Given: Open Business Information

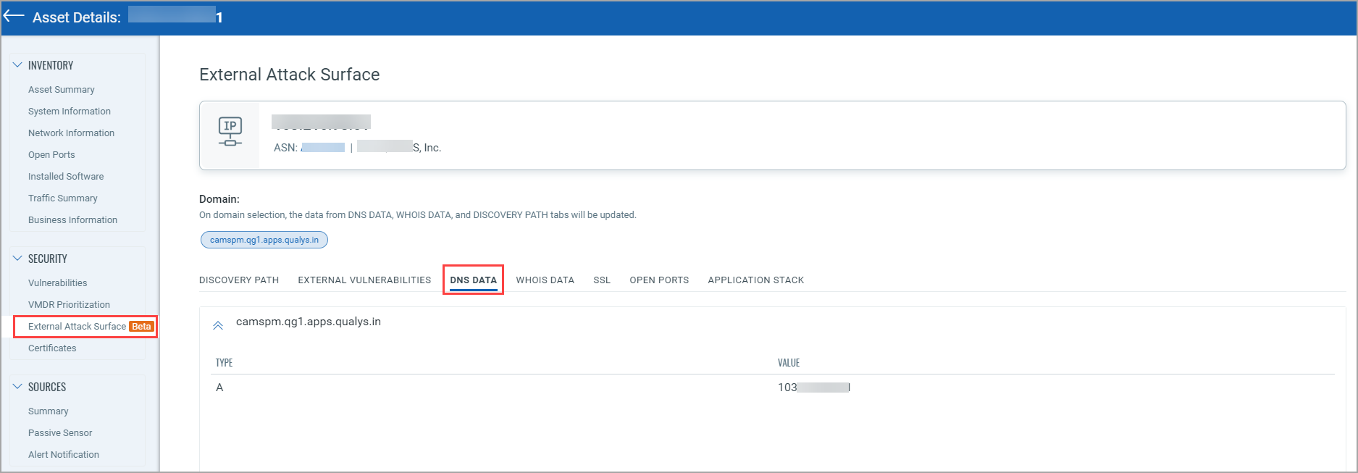Looking at the screenshot, I should coord(72,220).
